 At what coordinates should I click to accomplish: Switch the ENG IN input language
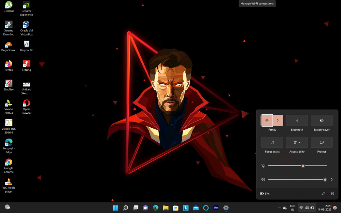(x=293, y=208)
